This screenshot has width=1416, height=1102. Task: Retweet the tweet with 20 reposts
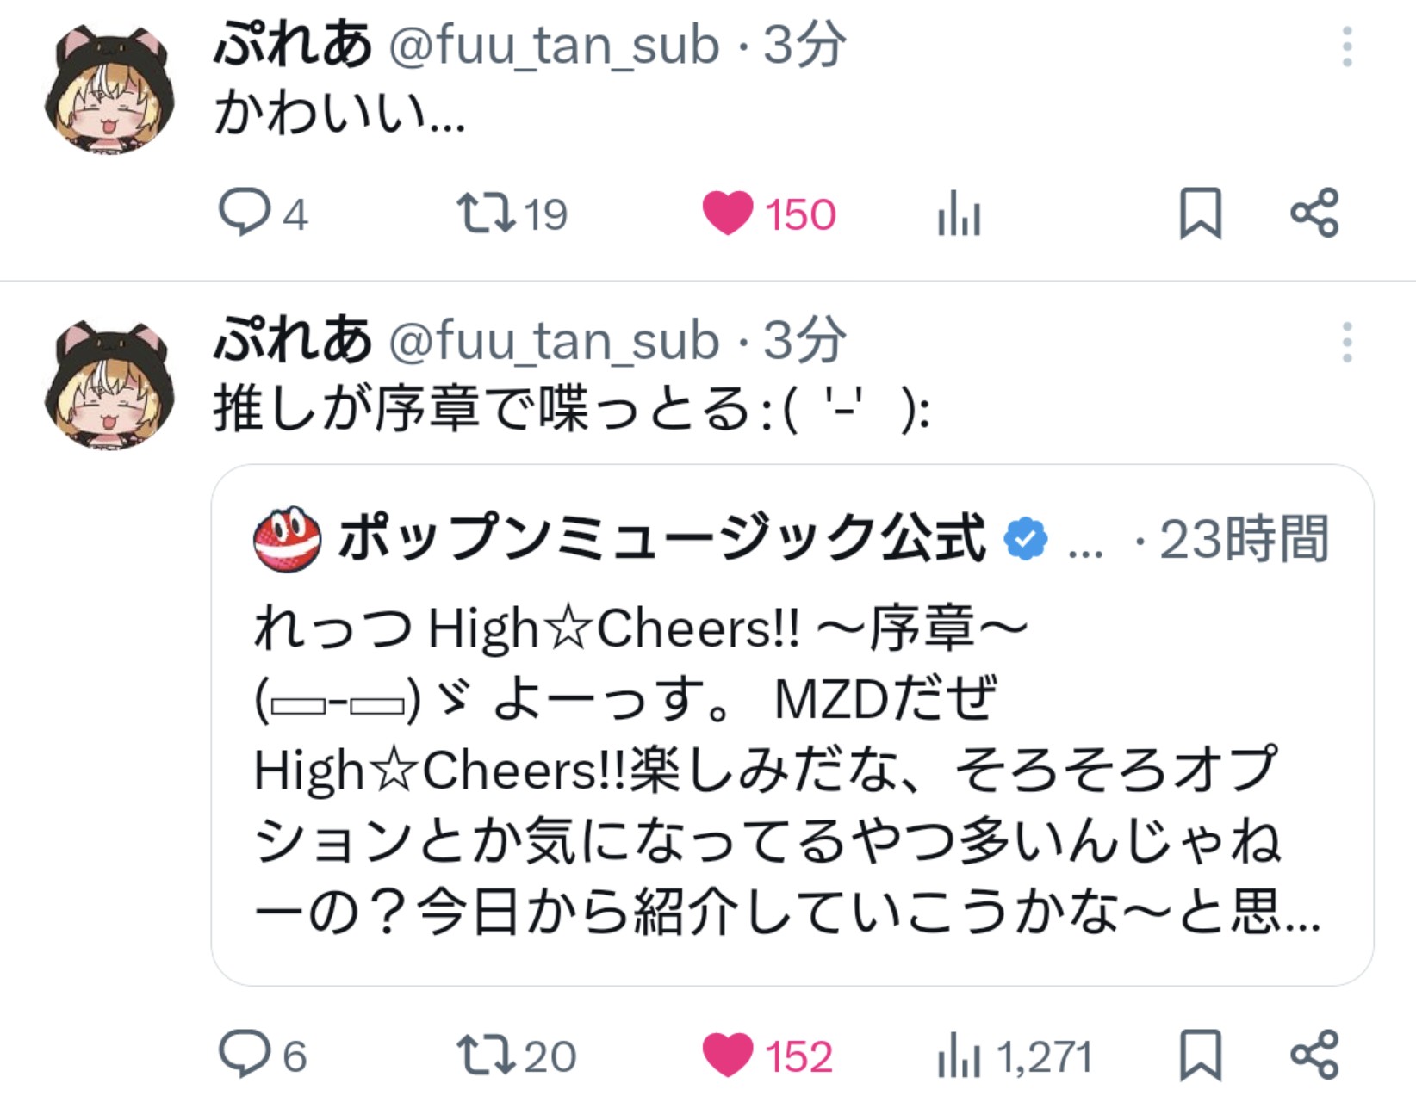[516, 1055]
